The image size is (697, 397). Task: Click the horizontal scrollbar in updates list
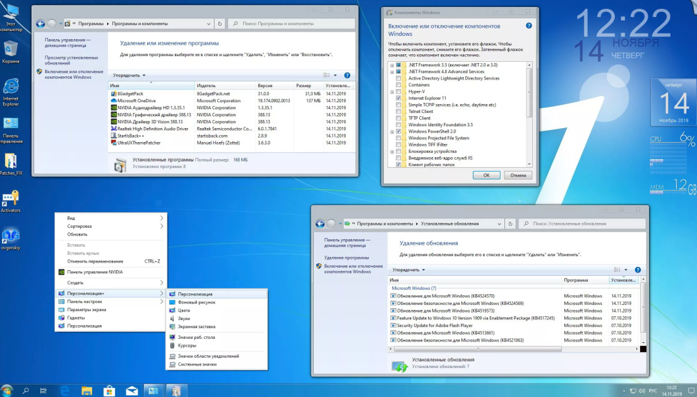point(478,349)
